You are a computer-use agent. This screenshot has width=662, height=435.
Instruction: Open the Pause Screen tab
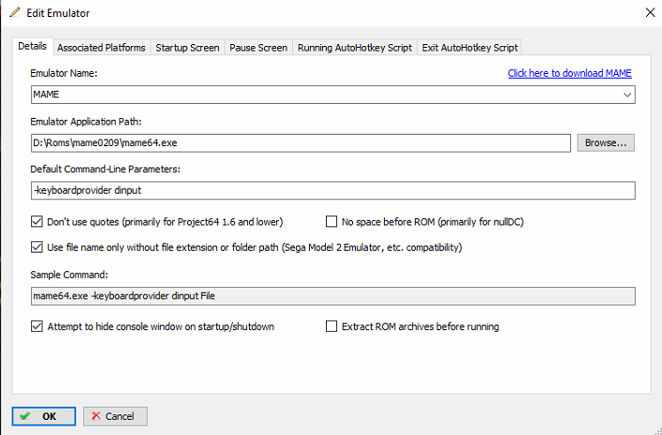point(258,48)
